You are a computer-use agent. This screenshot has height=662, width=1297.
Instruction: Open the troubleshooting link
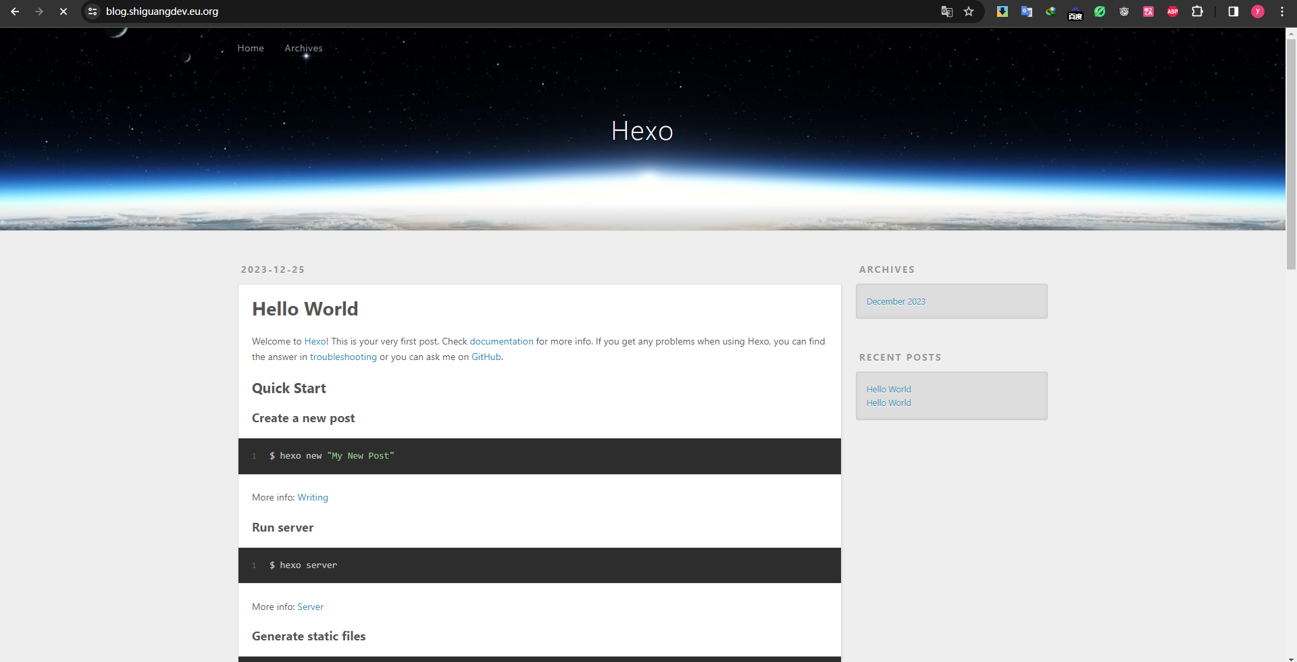(343, 357)
